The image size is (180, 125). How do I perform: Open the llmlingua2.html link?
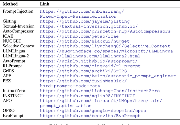90,56
